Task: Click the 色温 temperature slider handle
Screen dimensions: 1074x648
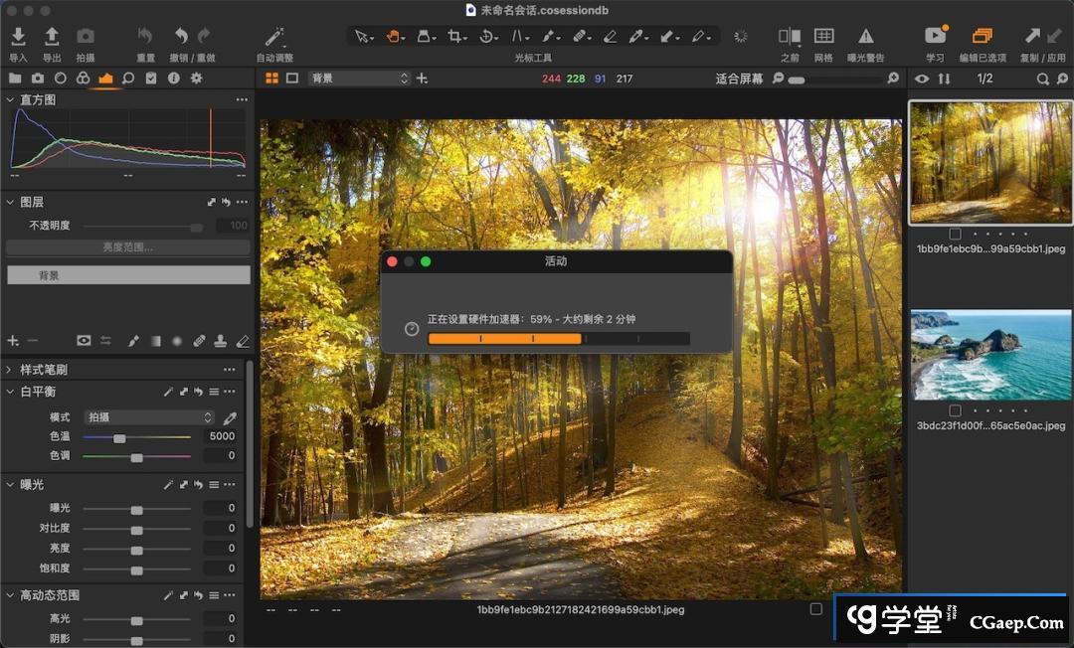Action: pyautogui.click(x=119, y=437)
